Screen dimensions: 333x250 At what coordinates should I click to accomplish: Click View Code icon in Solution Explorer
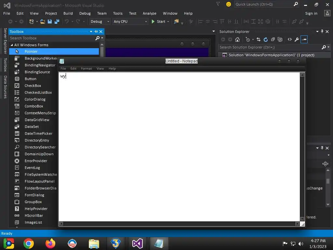(290, 39)
